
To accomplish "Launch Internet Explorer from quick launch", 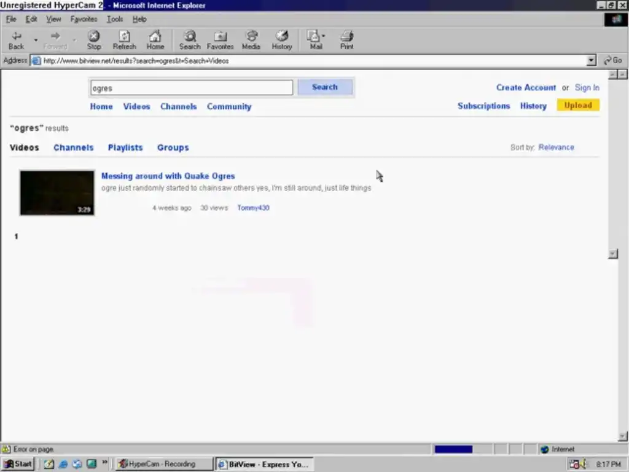I will (x=63, y=464).
